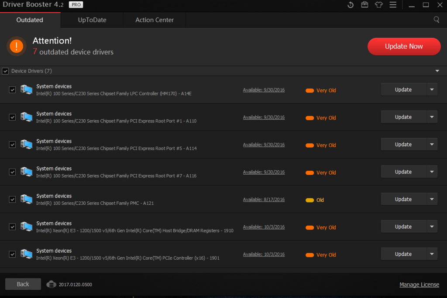Open Available: 10/3/2016 link for Host Bridge row
Image resolution: width=447 pixels, height=298 pixels.
[264, 227]
